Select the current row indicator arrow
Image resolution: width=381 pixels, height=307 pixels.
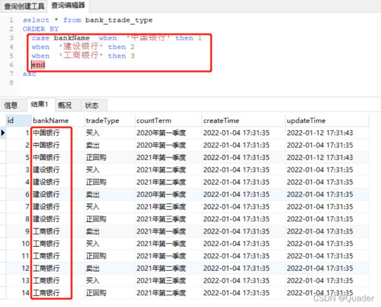(x=3, y=133)
